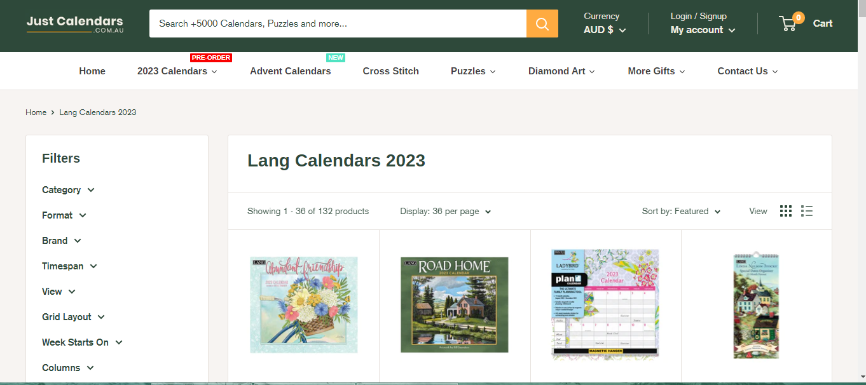Go to Advent Calendars page
Image resolution: width=866 pixels, height=385 pixels.
pos(290,71)
